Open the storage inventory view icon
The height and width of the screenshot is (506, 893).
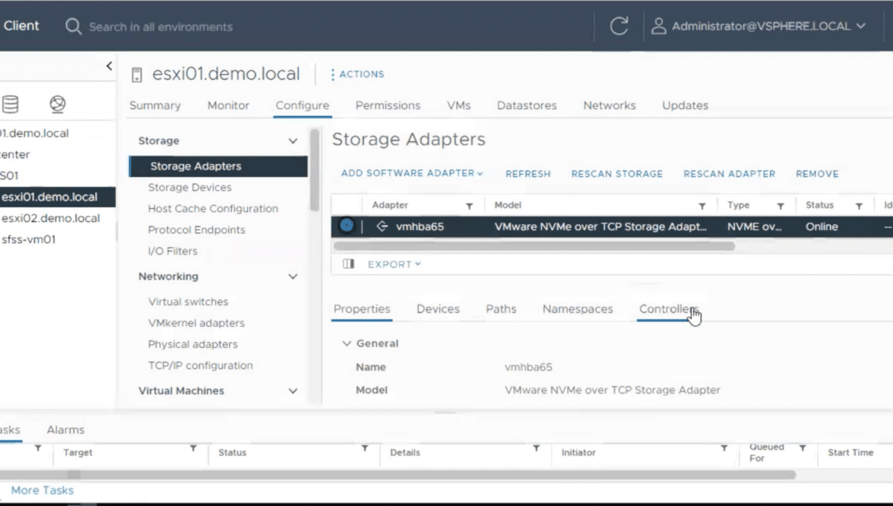pos(10,104)
